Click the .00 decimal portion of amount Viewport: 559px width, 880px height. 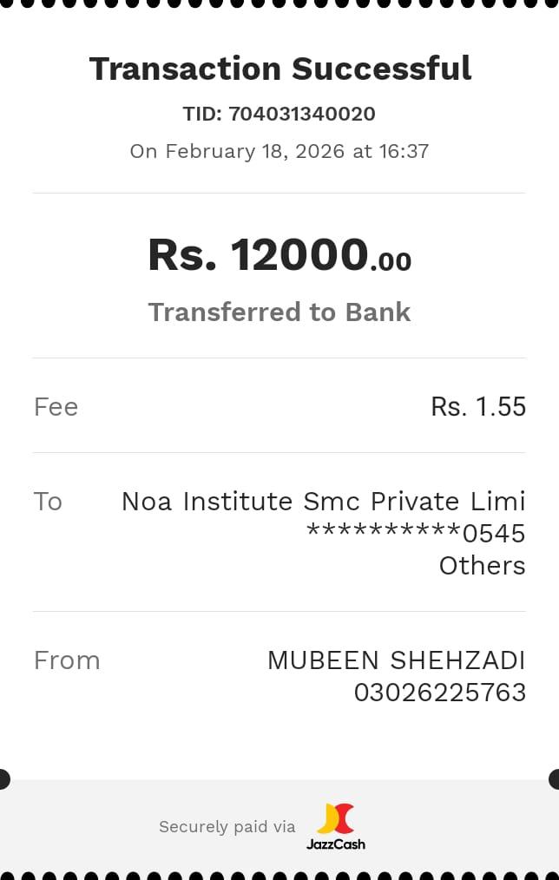click(x=391, y=261)
